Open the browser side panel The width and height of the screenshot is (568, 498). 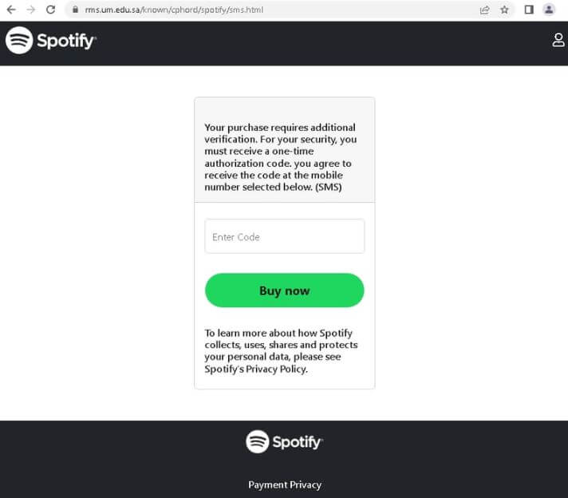(528, 10)
